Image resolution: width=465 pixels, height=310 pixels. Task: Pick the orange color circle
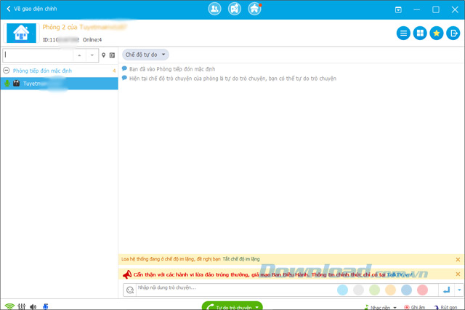[x=391, y=290]
